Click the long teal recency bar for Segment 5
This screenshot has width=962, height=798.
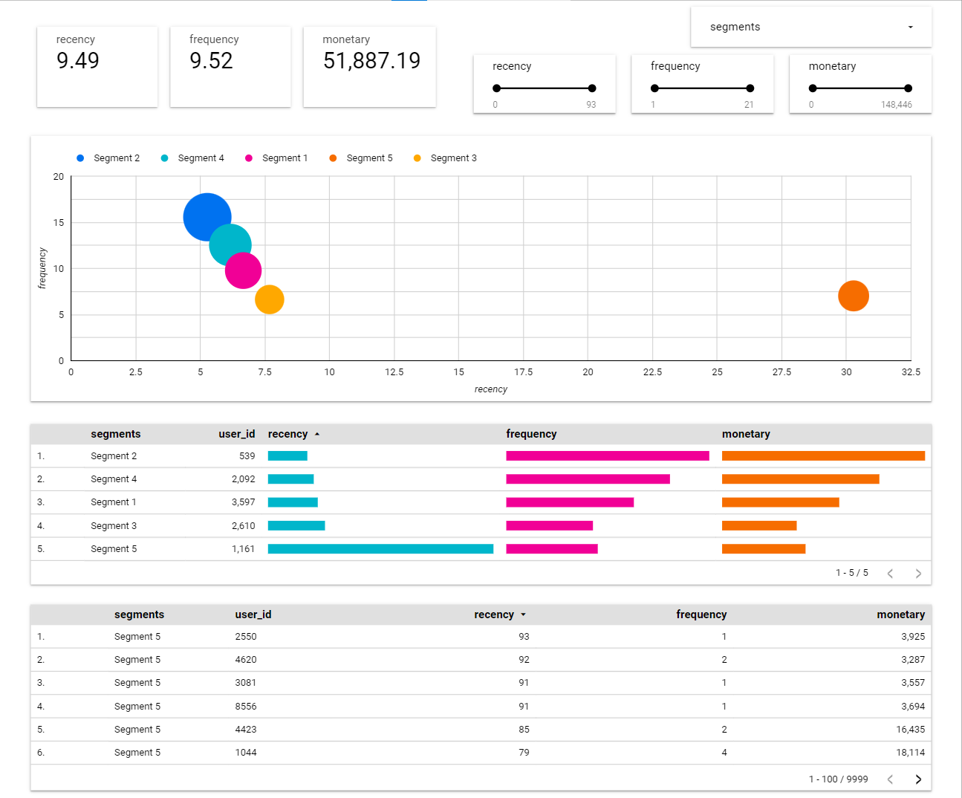[380, 549]
